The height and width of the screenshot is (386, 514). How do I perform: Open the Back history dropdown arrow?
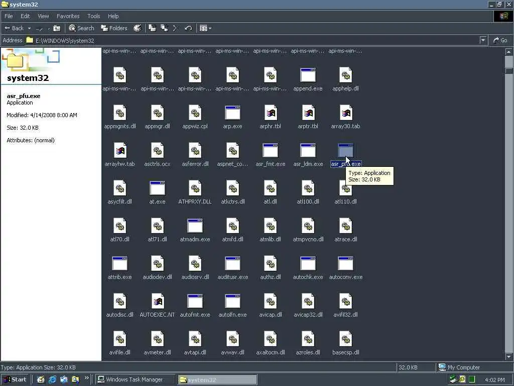coord(29,28)
